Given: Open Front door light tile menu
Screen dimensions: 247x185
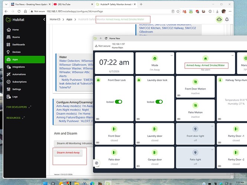Looking at the screenshot, I should click(212, 126).
